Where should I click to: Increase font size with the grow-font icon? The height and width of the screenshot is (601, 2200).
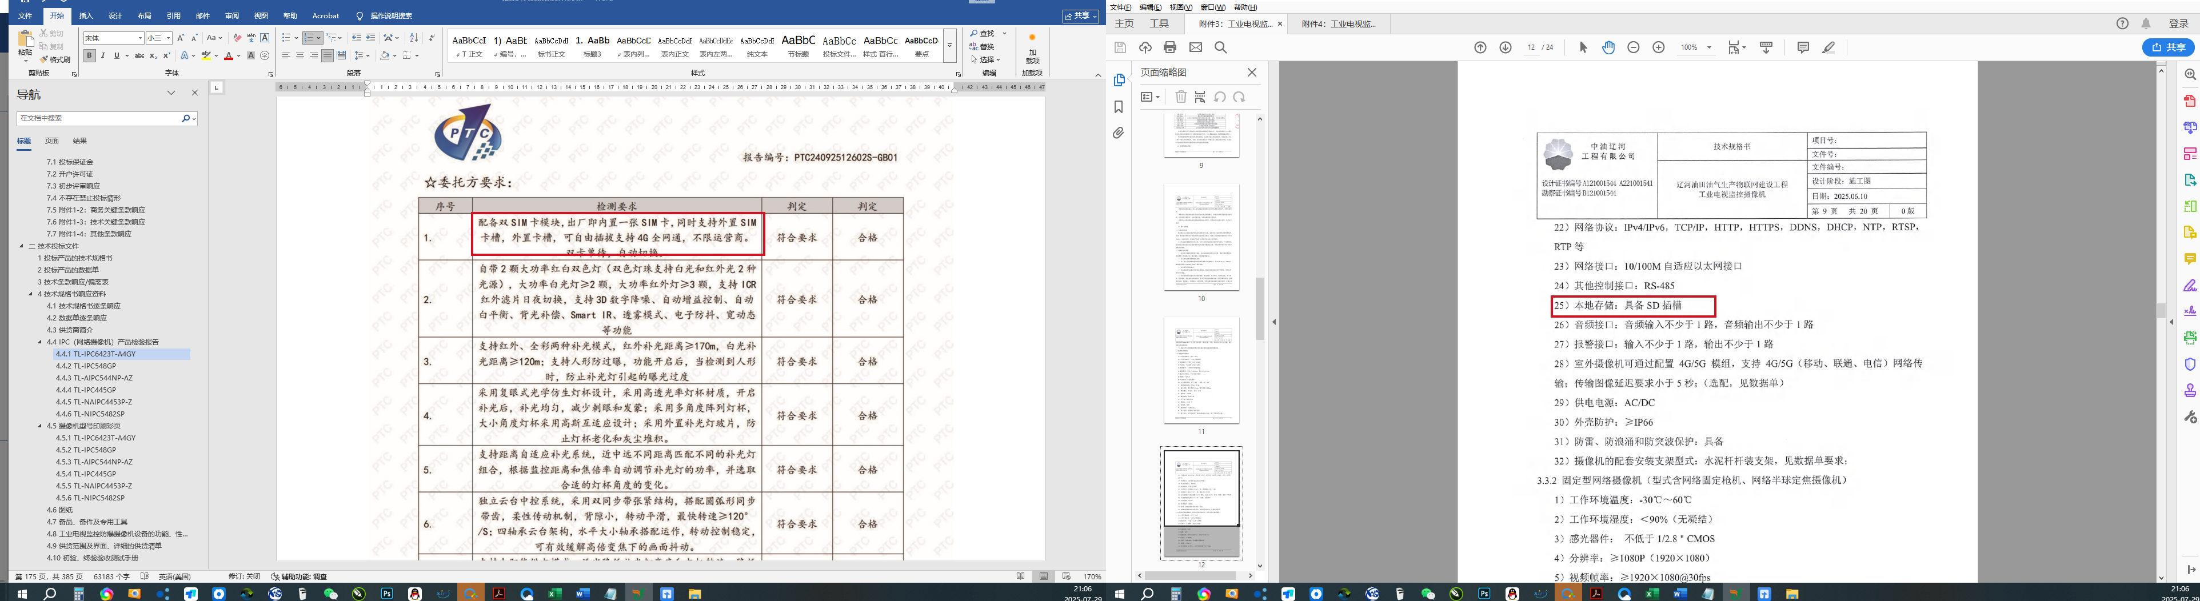180,38
